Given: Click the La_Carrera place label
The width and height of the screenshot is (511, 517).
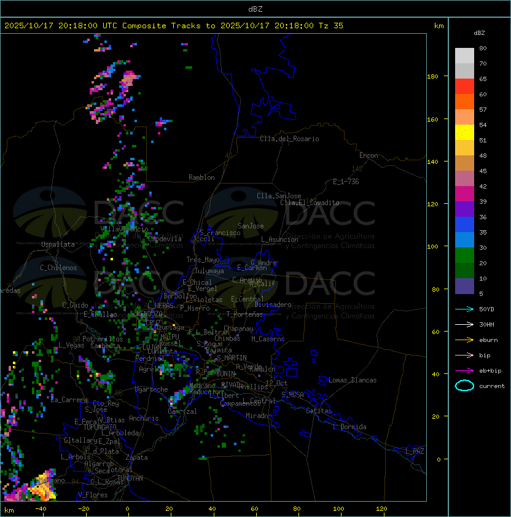Looking at the screenshot, I should tap(69, 400).
